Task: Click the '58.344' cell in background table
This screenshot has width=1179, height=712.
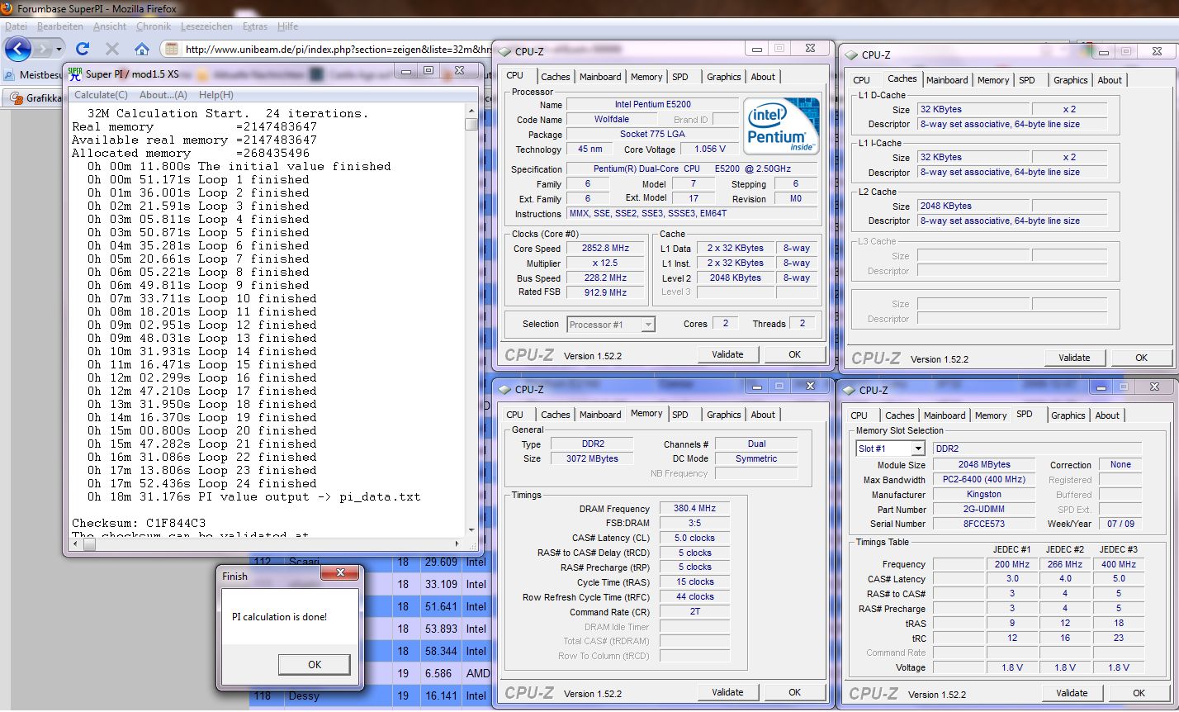Action: click(x=440, y=651)
